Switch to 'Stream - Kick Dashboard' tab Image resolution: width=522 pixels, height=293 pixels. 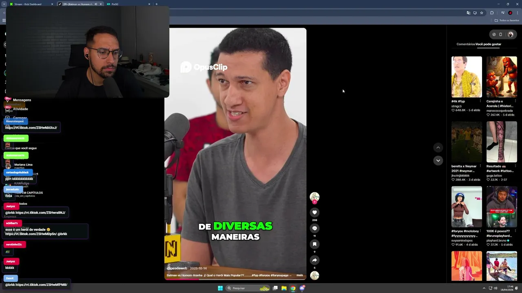pos(31,4)
